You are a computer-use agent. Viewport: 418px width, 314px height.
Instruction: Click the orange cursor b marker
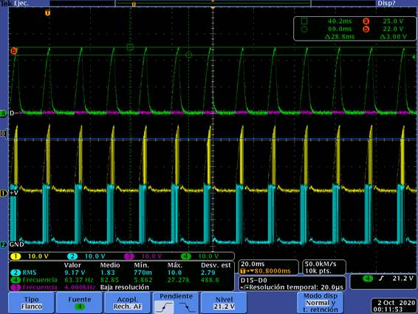coord(13,50)
